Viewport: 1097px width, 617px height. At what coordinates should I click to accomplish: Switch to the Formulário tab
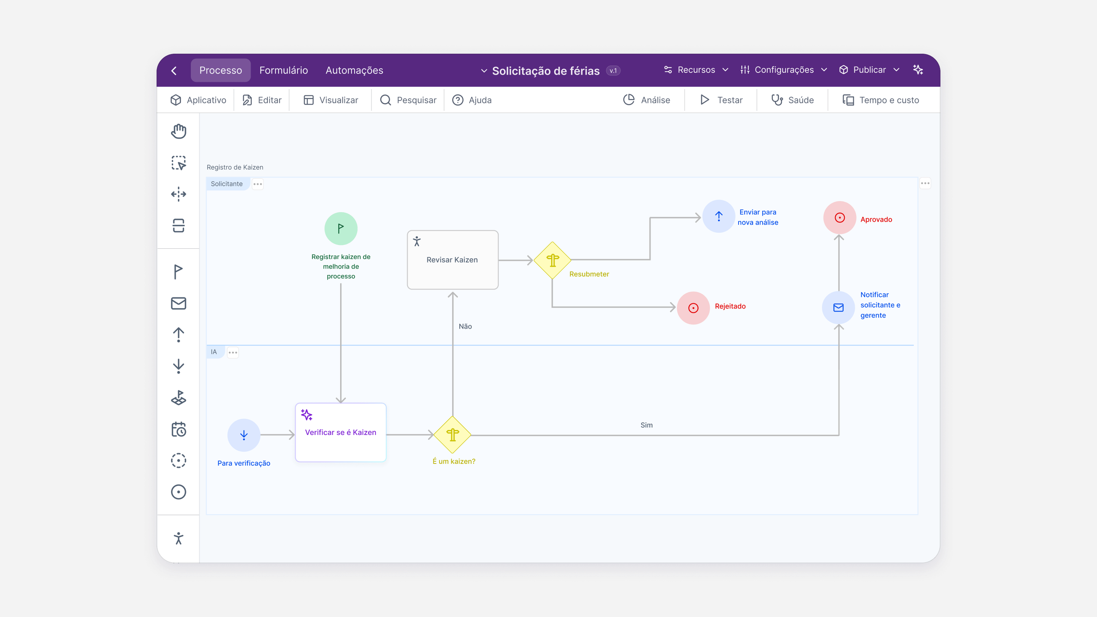pos(284,70)
